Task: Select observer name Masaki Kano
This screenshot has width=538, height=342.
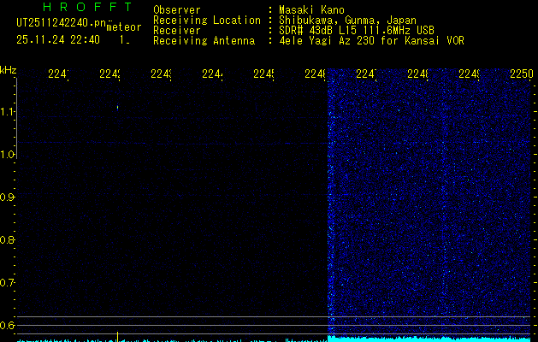Action: point(311,10)
